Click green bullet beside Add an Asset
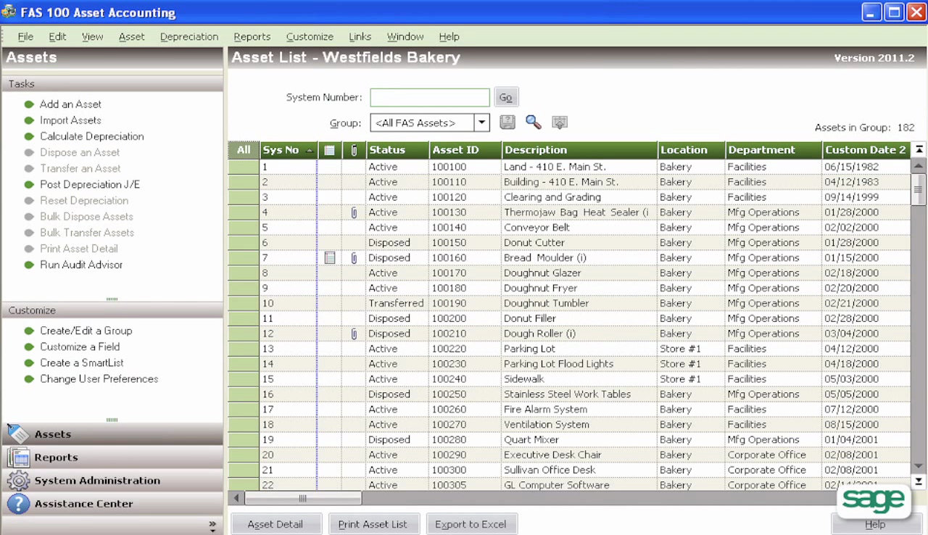 coord(29,104)
